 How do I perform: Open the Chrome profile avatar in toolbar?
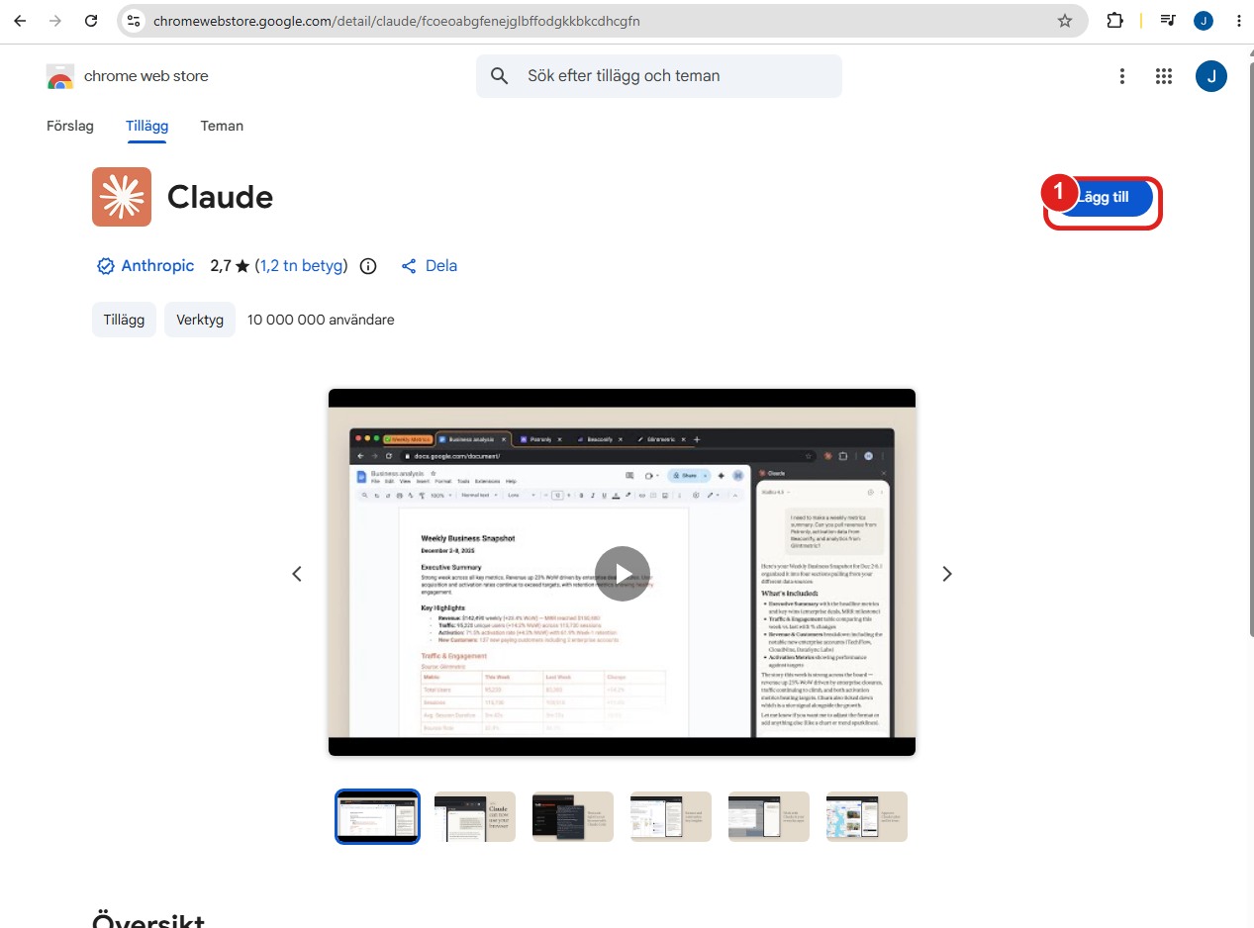pos(1204,21)
